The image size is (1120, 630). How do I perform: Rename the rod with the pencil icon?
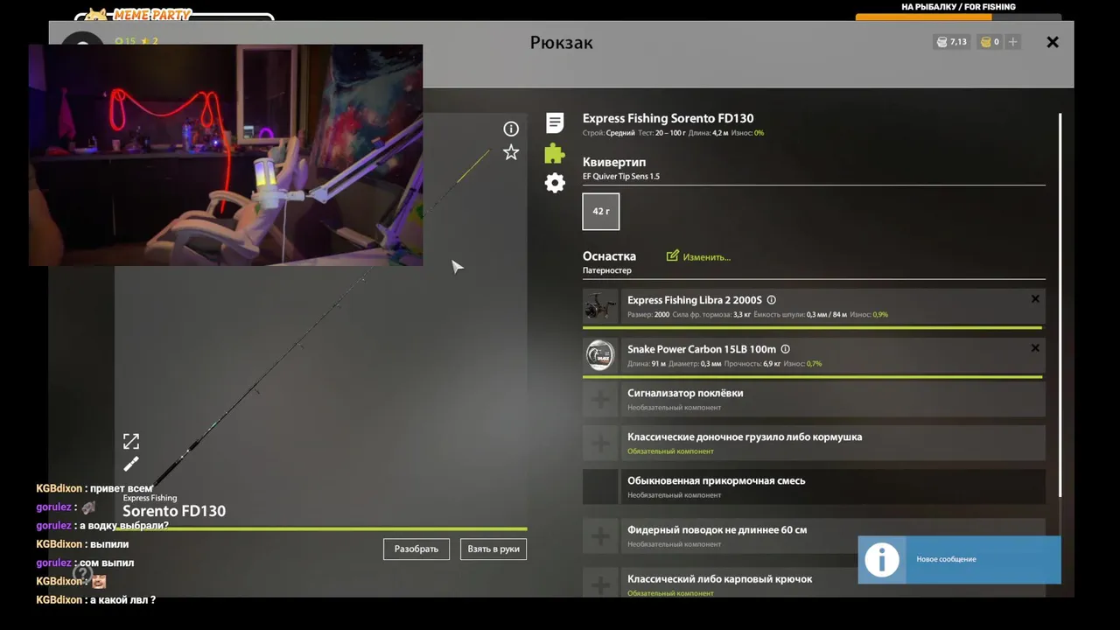131,464
